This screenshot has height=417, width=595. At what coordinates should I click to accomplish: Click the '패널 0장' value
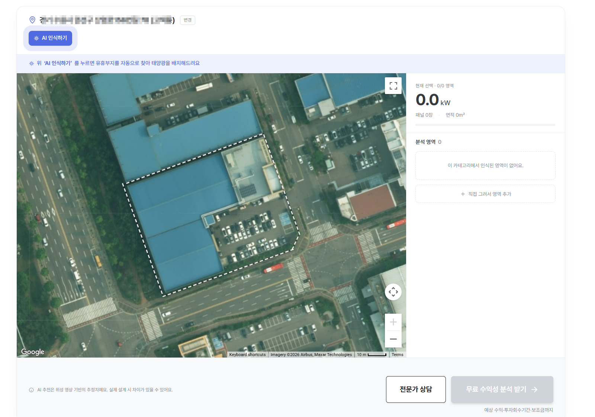click(x=424, y=115)
